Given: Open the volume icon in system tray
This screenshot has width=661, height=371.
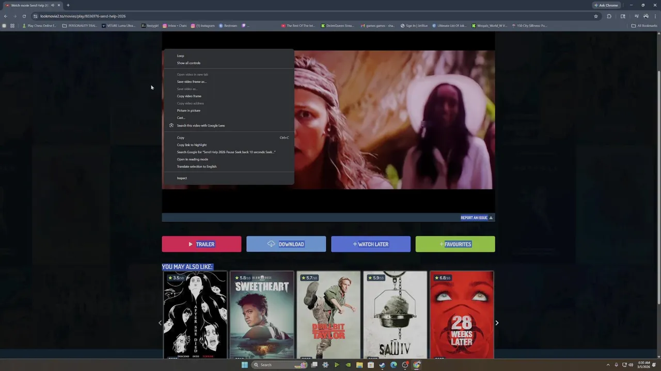Looking at the screenshot, I should click(631, 365).
